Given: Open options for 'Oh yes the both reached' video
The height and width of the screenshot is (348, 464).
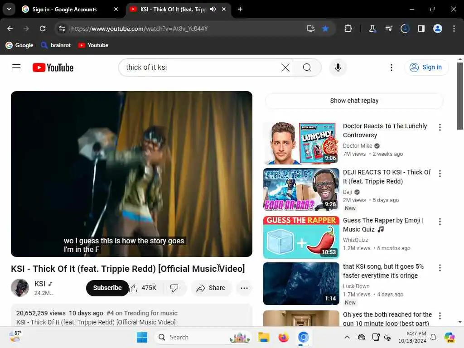Looking at the screenshot, I should [440, 316].
